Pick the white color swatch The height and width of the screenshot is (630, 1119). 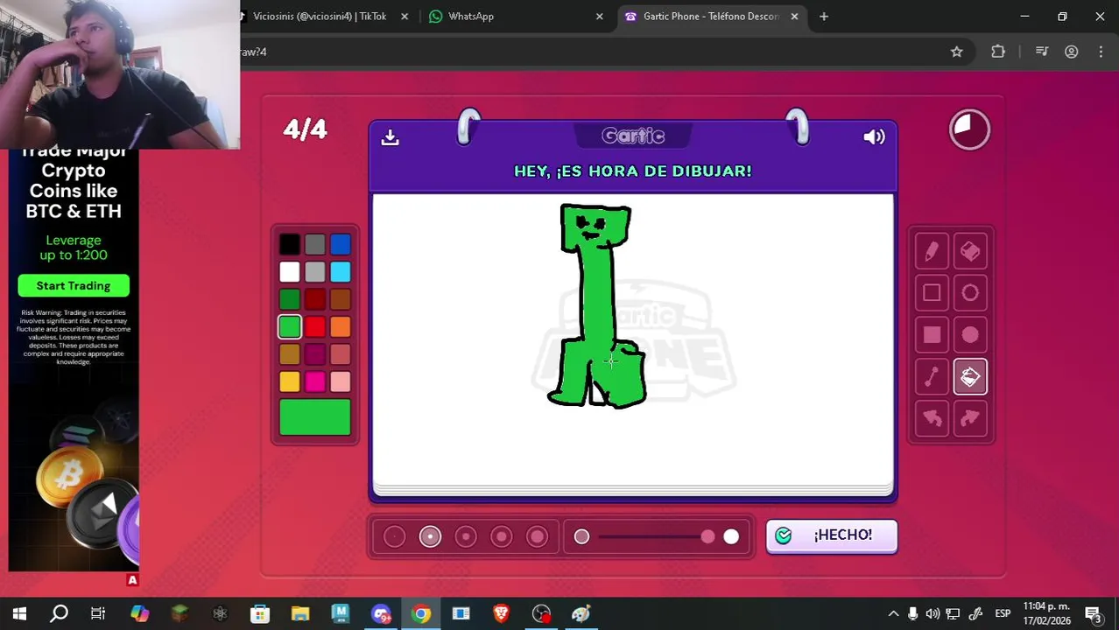(290, 272)
